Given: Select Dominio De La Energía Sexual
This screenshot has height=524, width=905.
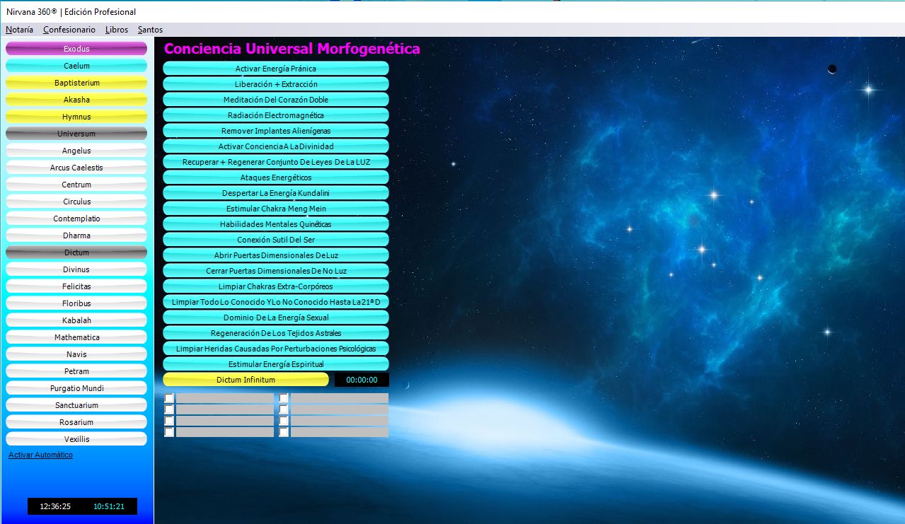Looking at the screenshot, I should 276,318.
